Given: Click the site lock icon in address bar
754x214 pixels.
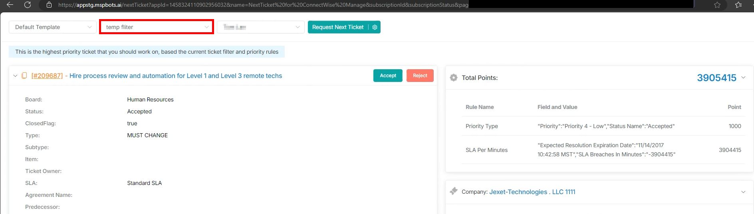Looking at the screenshot, I should tap(49, 5).
